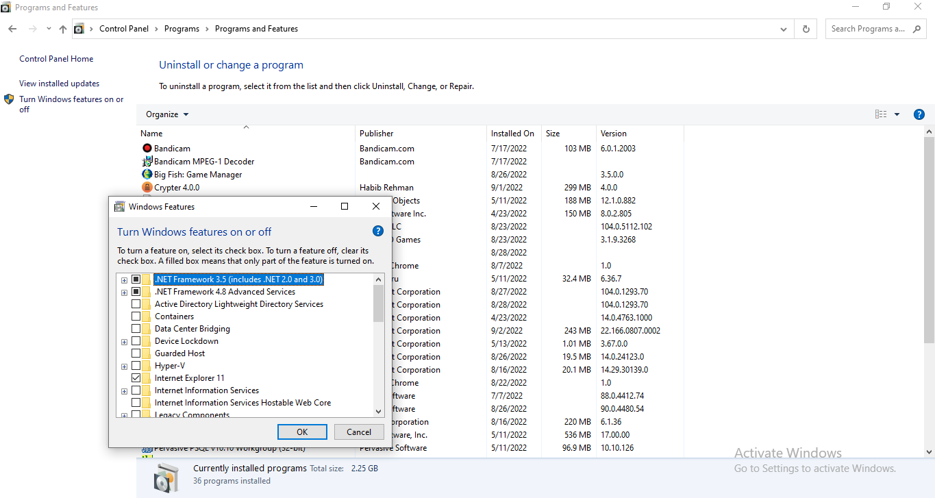Open help in the Windows Features dialog
The image size is (935, 498).
[x=377, y=231]
